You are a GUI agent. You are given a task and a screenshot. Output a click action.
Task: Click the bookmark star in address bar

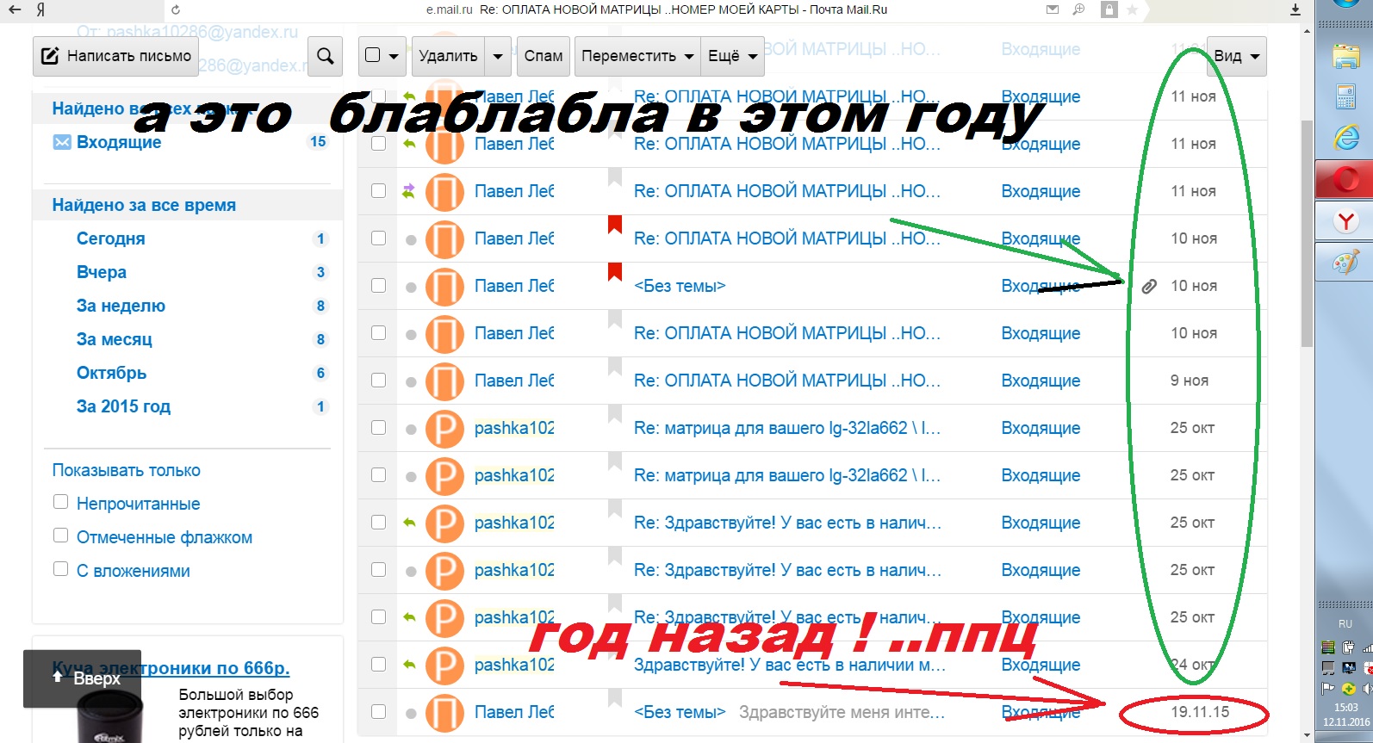coord(1132,9)
